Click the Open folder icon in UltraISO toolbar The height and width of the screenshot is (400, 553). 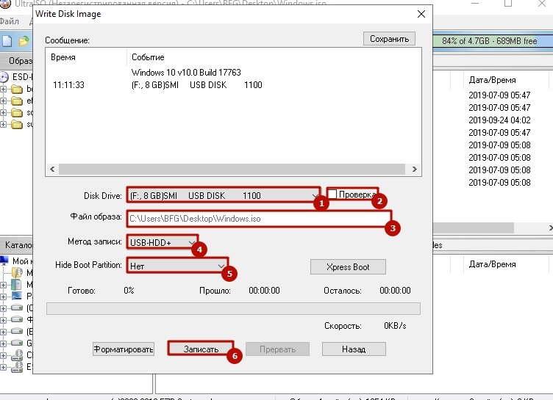tap(24, 41)
